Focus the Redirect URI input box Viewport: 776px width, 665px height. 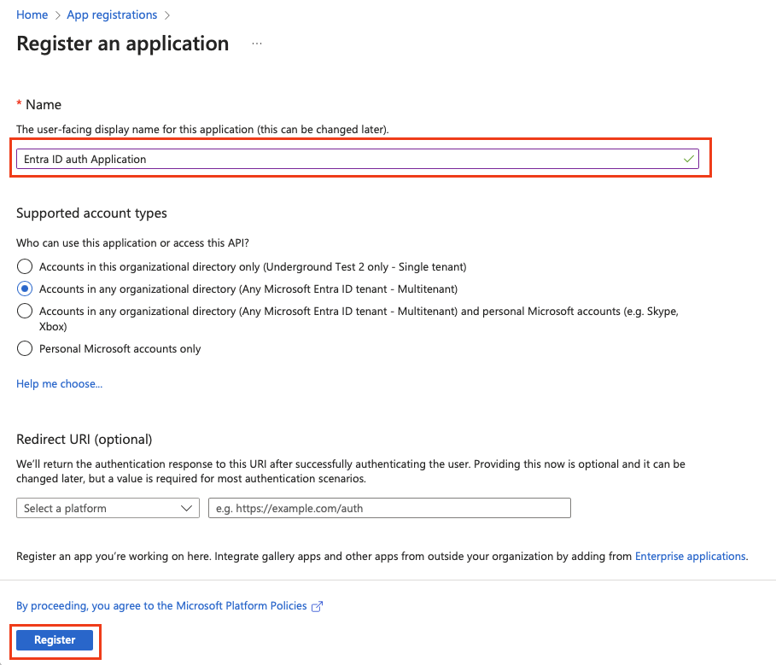coord(389,508)
